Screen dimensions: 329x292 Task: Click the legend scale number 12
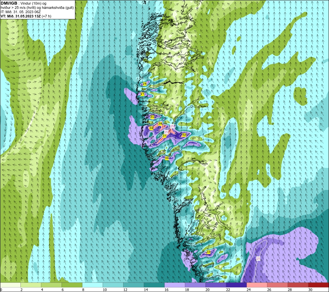pyautogui.click(x=125, y=290)
